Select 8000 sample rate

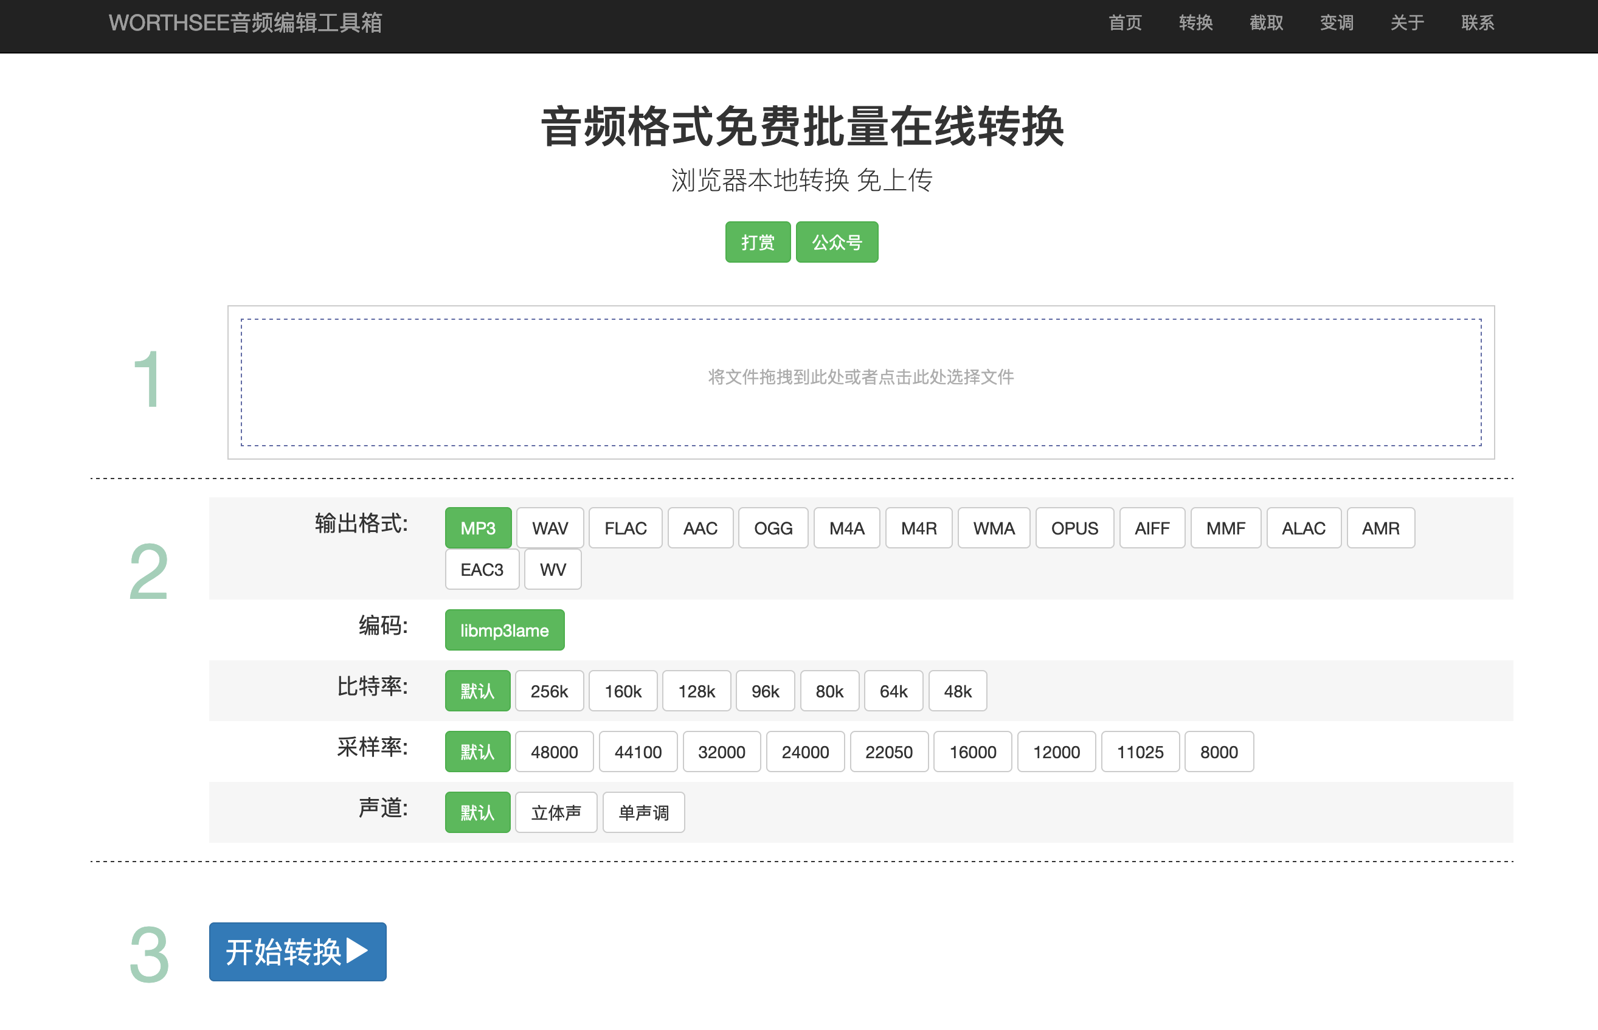coord(1218,752)
